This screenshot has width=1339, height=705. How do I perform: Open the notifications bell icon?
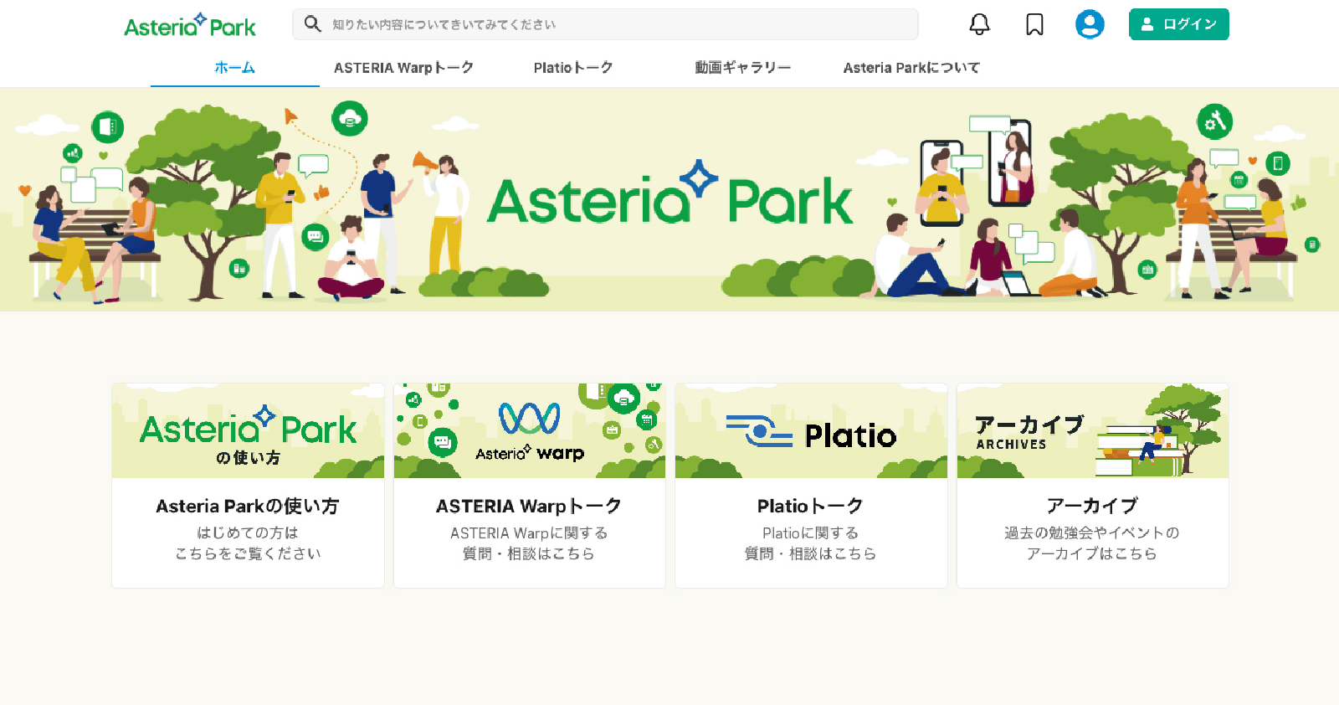point(979,24)
